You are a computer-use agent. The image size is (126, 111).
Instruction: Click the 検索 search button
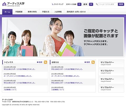tap(121, 4)
